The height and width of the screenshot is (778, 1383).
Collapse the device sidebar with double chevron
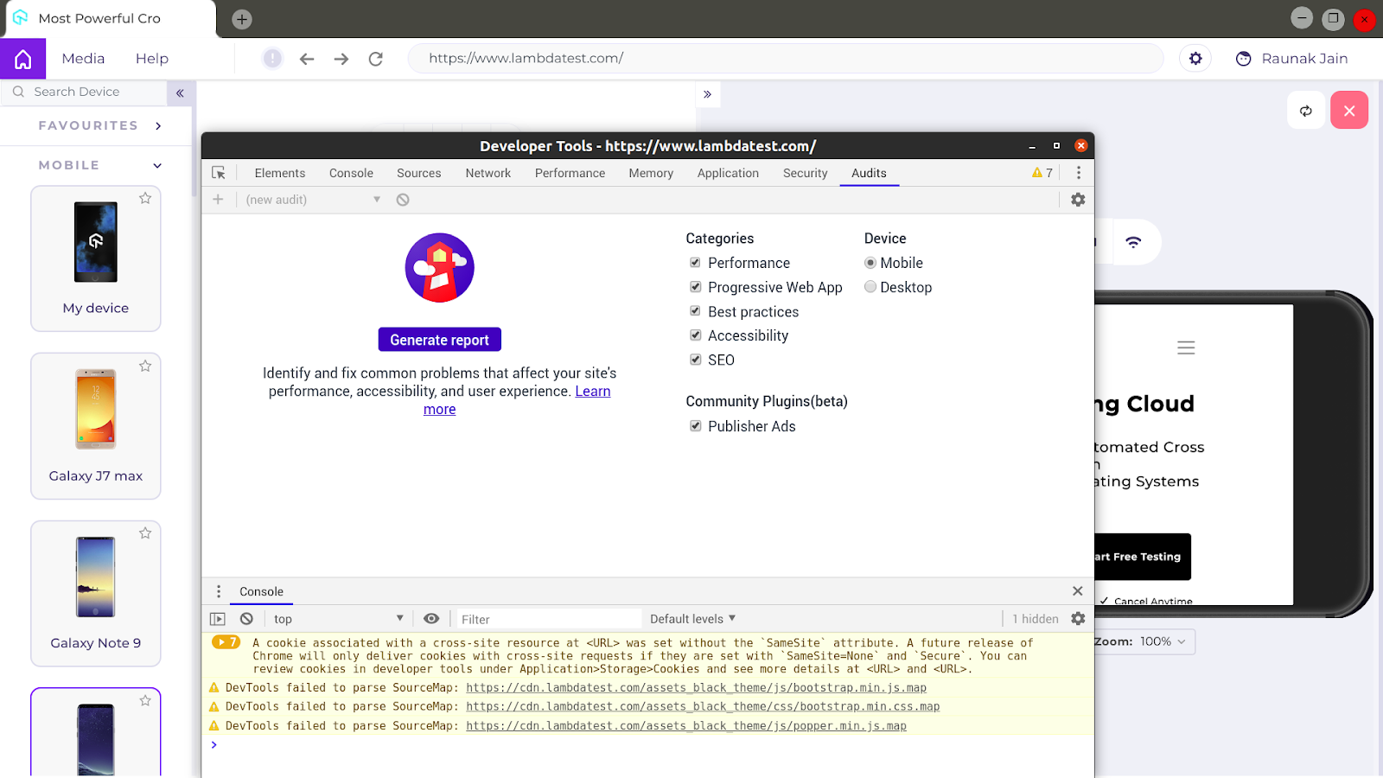[x=180, y=92]
